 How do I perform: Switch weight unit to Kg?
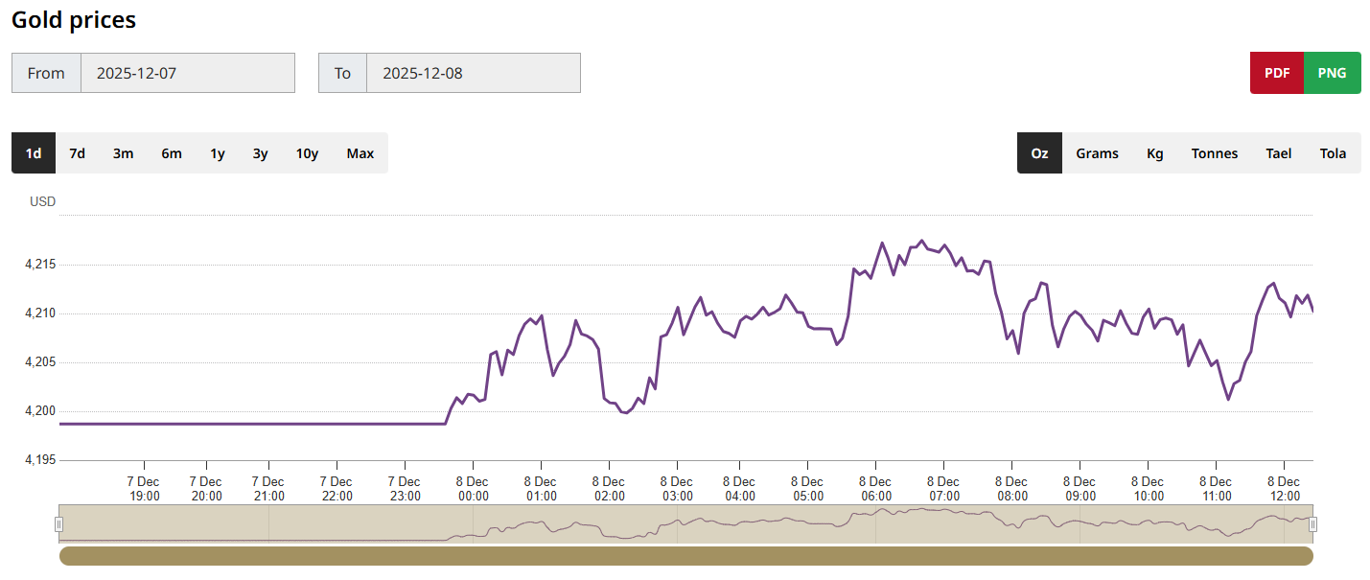pos(1155,153)
